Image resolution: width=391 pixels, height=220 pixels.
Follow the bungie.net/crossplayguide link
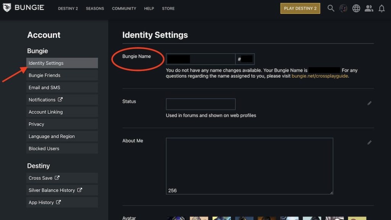pyautogui.click(x=320, y=76)
